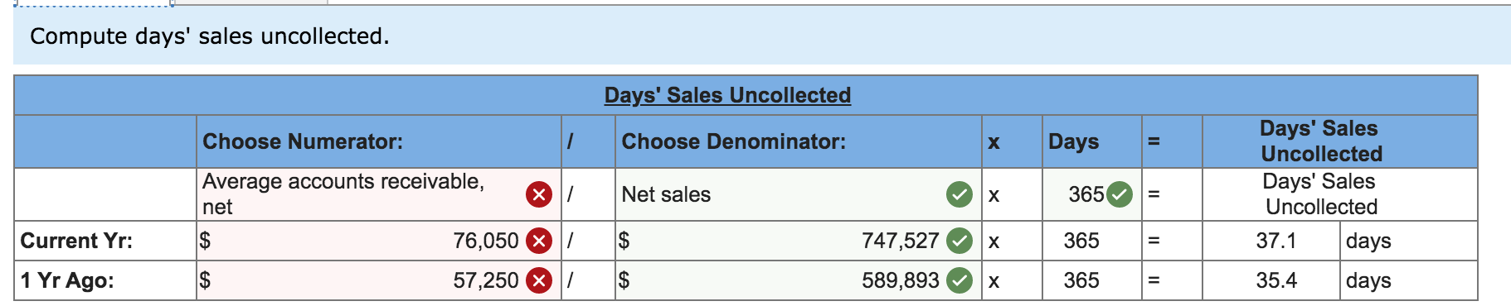
Task: Click red X icon next to 57,250
Action: coord(539,280)
